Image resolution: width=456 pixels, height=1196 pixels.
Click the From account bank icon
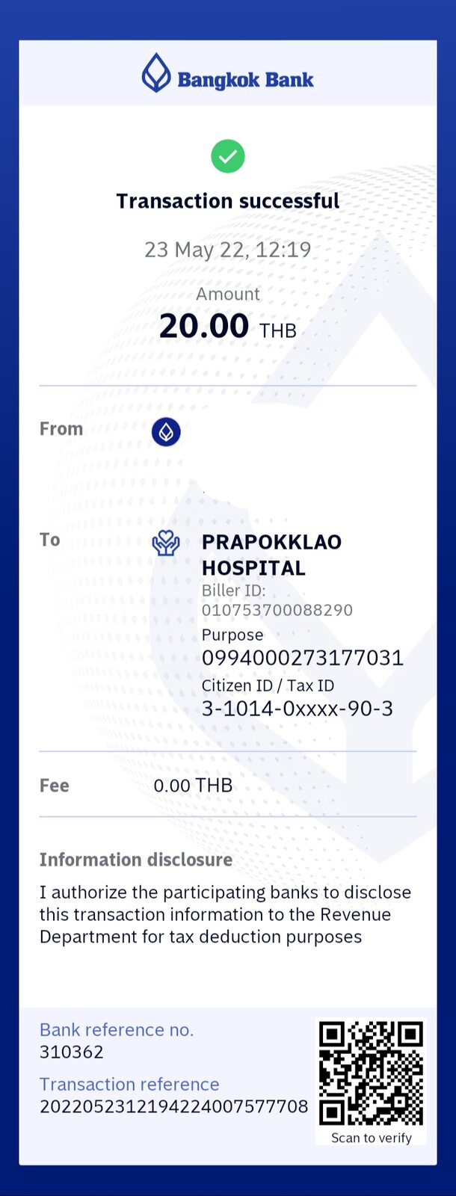[x=166, y=432]
